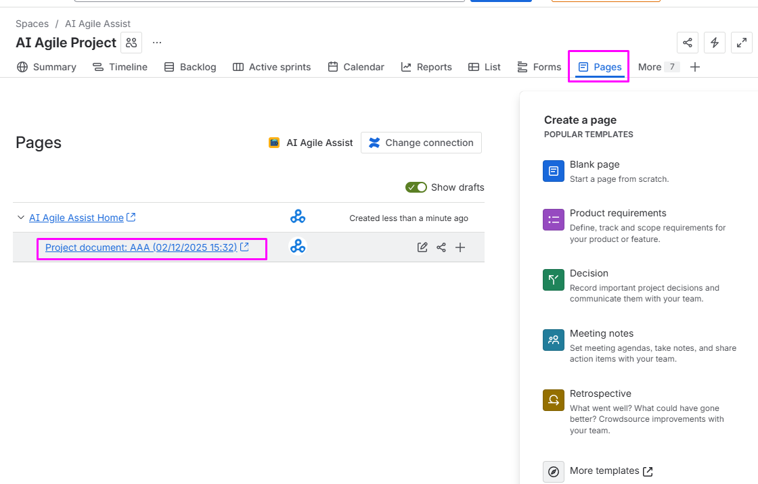Viewport: 758px width, 484px height.
Task: Go to Spaces in the breadcrumb
Action: [32, 24]
